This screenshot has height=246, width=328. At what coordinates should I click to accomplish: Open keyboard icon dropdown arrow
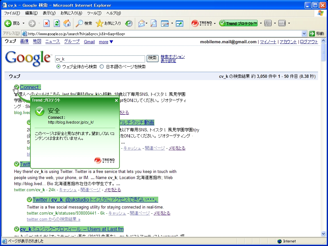point(289,23)
